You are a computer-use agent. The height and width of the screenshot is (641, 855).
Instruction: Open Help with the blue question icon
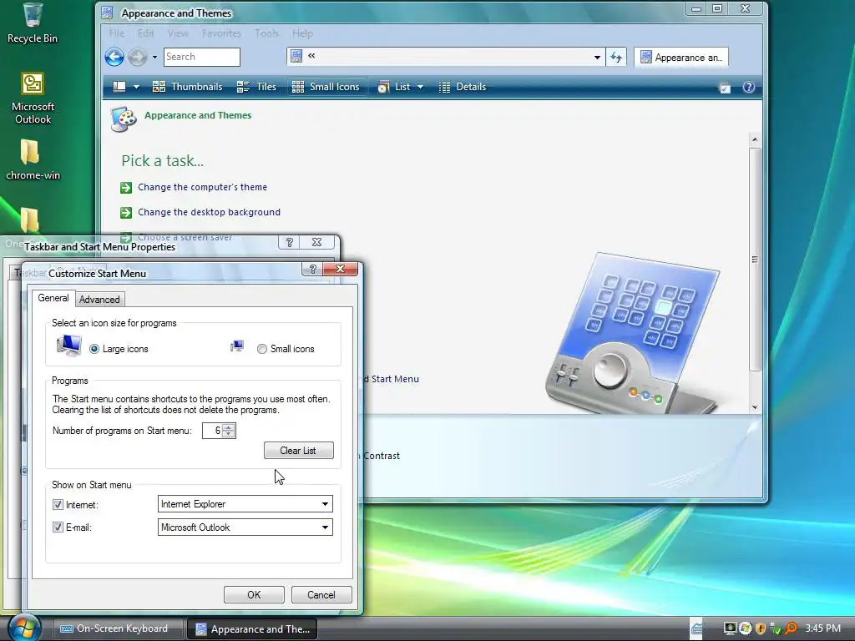[749, 87]
